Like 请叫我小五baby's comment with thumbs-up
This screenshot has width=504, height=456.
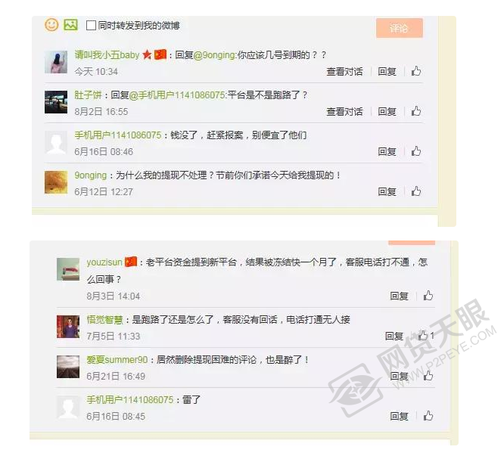(416, 71)
